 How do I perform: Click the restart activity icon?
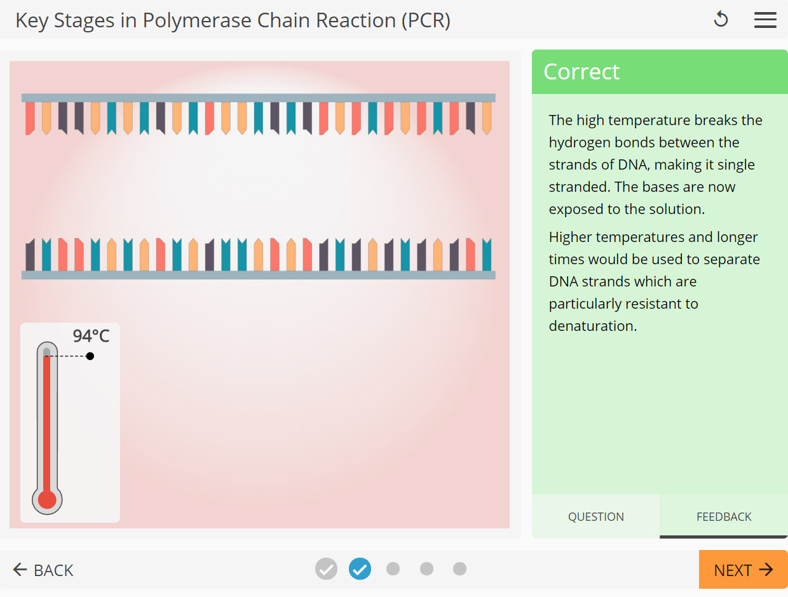click(721, 20)
